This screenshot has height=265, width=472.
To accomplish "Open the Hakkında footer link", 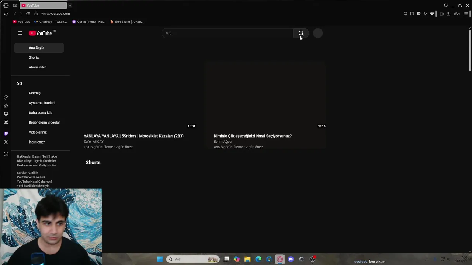I will 24,156.
